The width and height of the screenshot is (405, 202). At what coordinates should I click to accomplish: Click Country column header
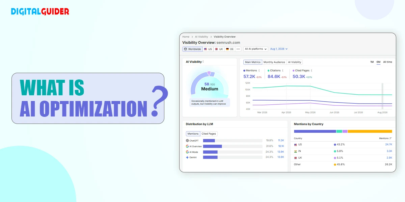coord(298,138)
